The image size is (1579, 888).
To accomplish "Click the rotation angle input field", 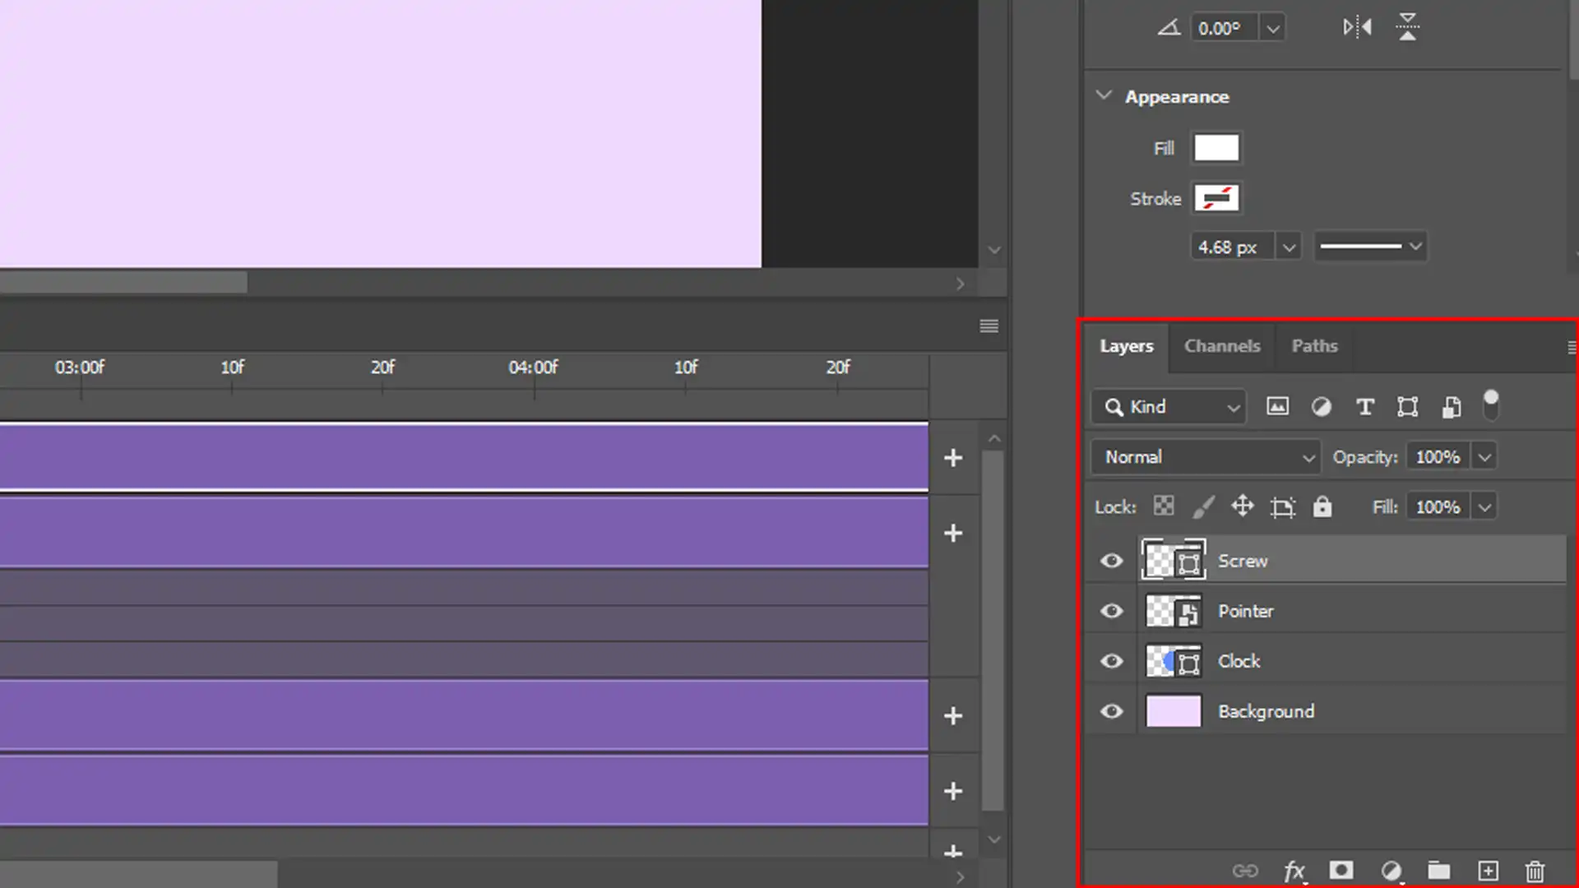I will pos(1224,28).
